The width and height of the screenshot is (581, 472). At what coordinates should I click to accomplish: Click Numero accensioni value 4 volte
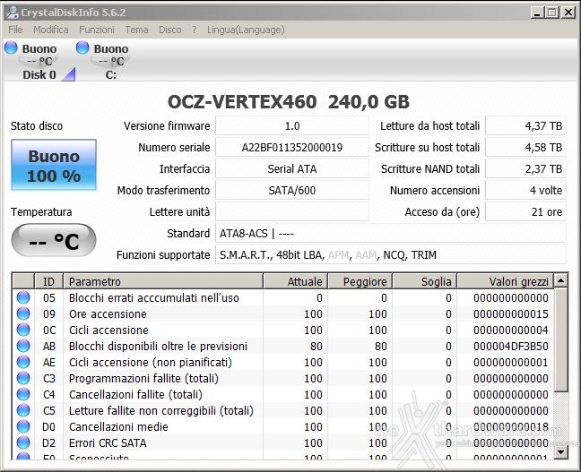(x=525, y=190)
